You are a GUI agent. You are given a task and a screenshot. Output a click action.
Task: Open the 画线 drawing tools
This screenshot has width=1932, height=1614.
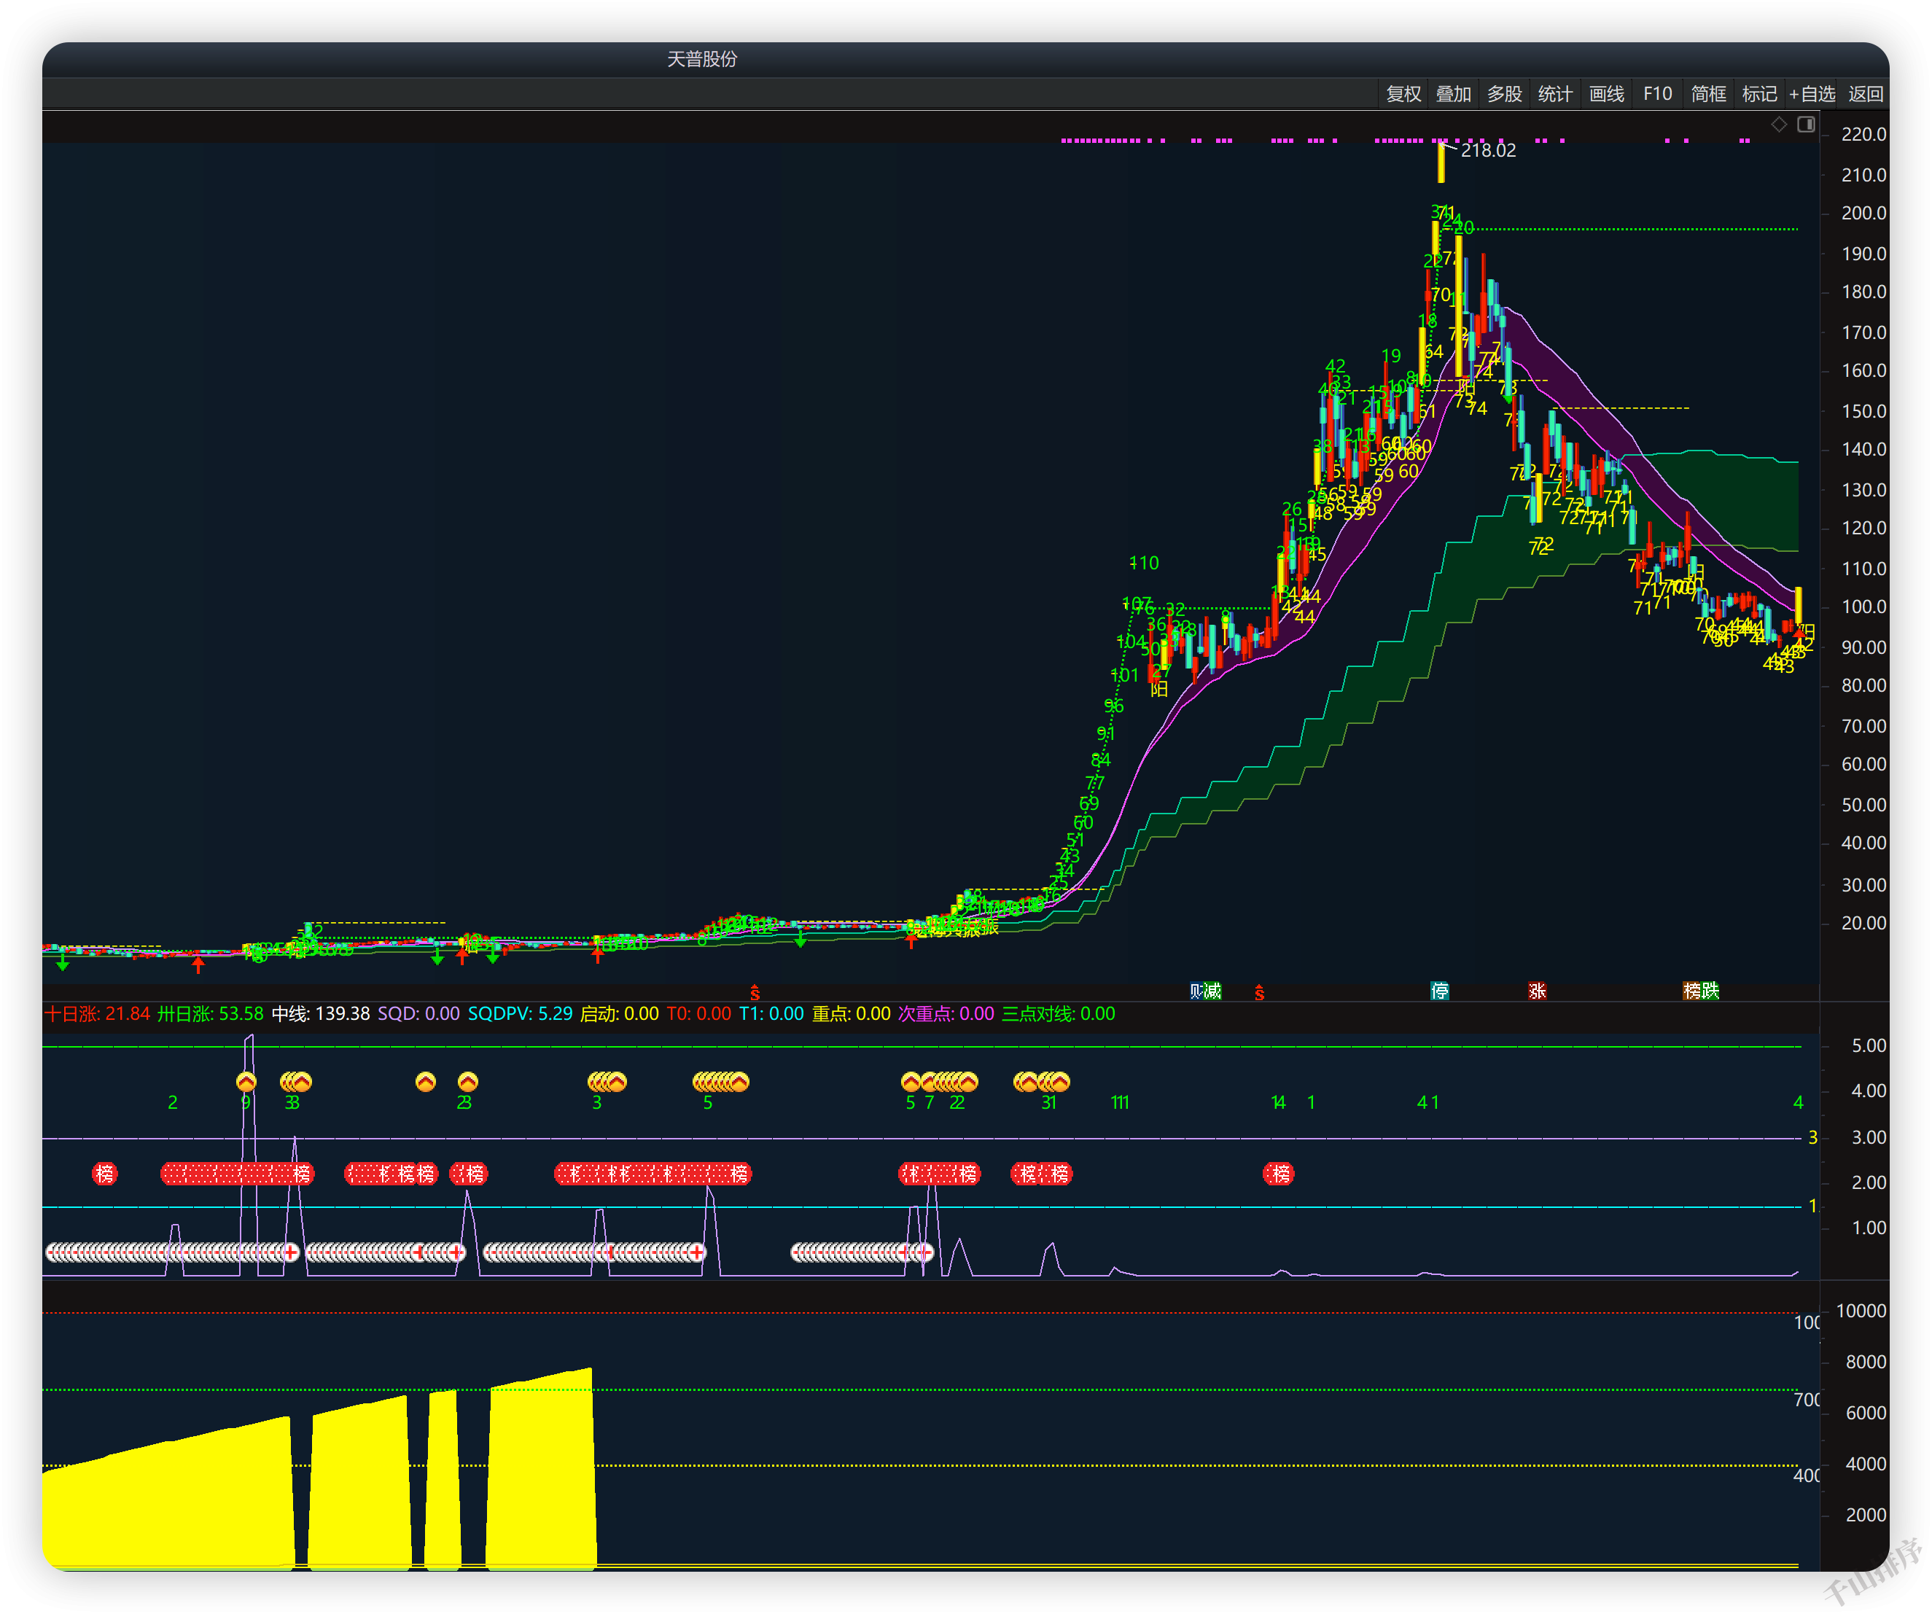1606,94
